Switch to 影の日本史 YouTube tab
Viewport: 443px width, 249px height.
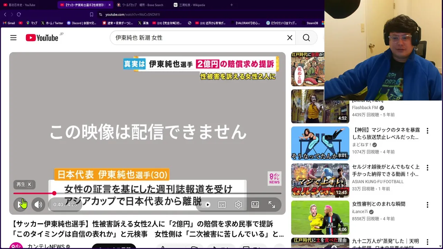point(22,5)
